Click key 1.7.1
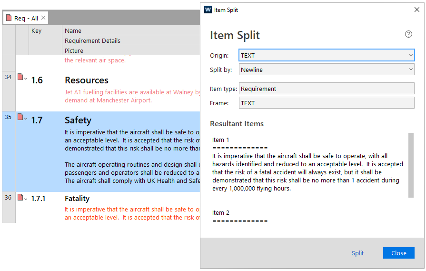 [38, 199]
